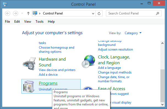
Task: Refresh the Control Panel view
Action: [x=99, y=13]
